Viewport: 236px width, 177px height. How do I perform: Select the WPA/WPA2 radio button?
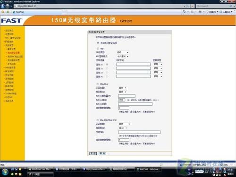[98, 84]
